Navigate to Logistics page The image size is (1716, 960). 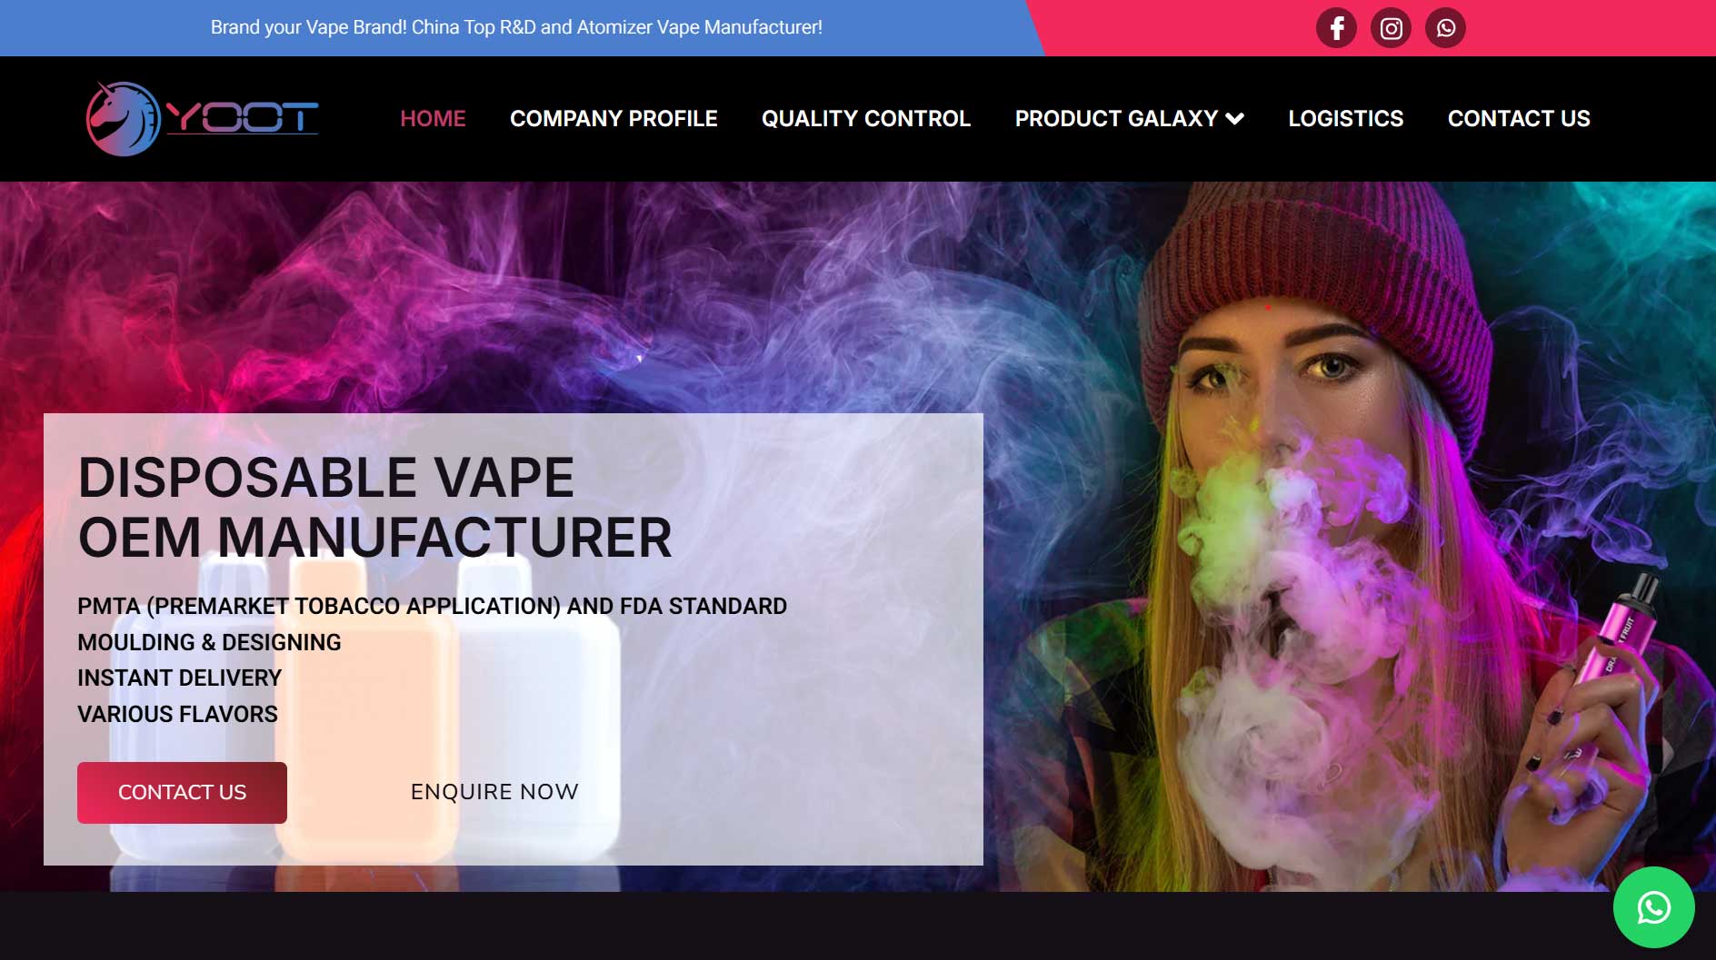tap(1346, 119)
